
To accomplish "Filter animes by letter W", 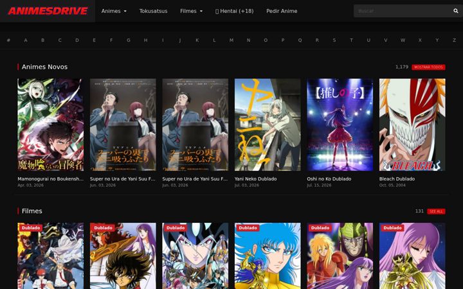I will [x=403, y=40].
